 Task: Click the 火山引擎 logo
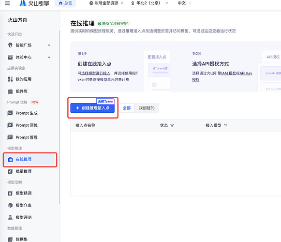pyautogui.click(x=34, y=3)
